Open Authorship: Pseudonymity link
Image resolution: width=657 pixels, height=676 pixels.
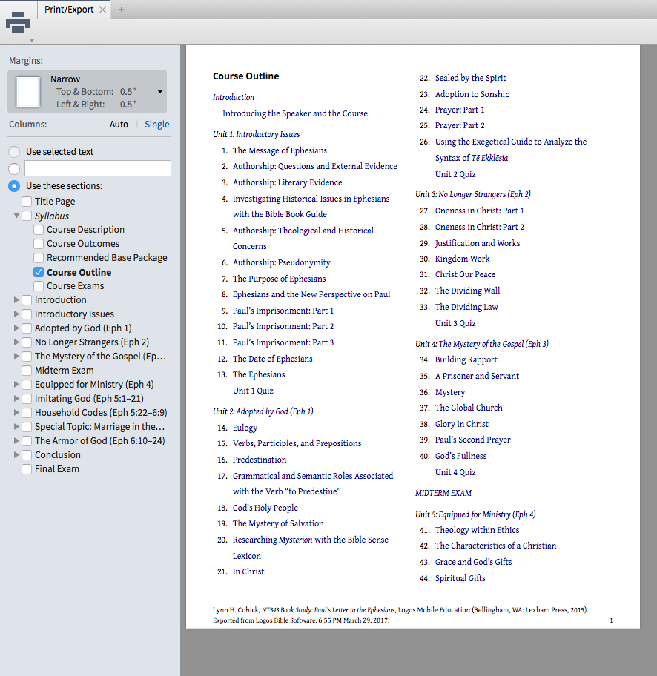[281, 262]
